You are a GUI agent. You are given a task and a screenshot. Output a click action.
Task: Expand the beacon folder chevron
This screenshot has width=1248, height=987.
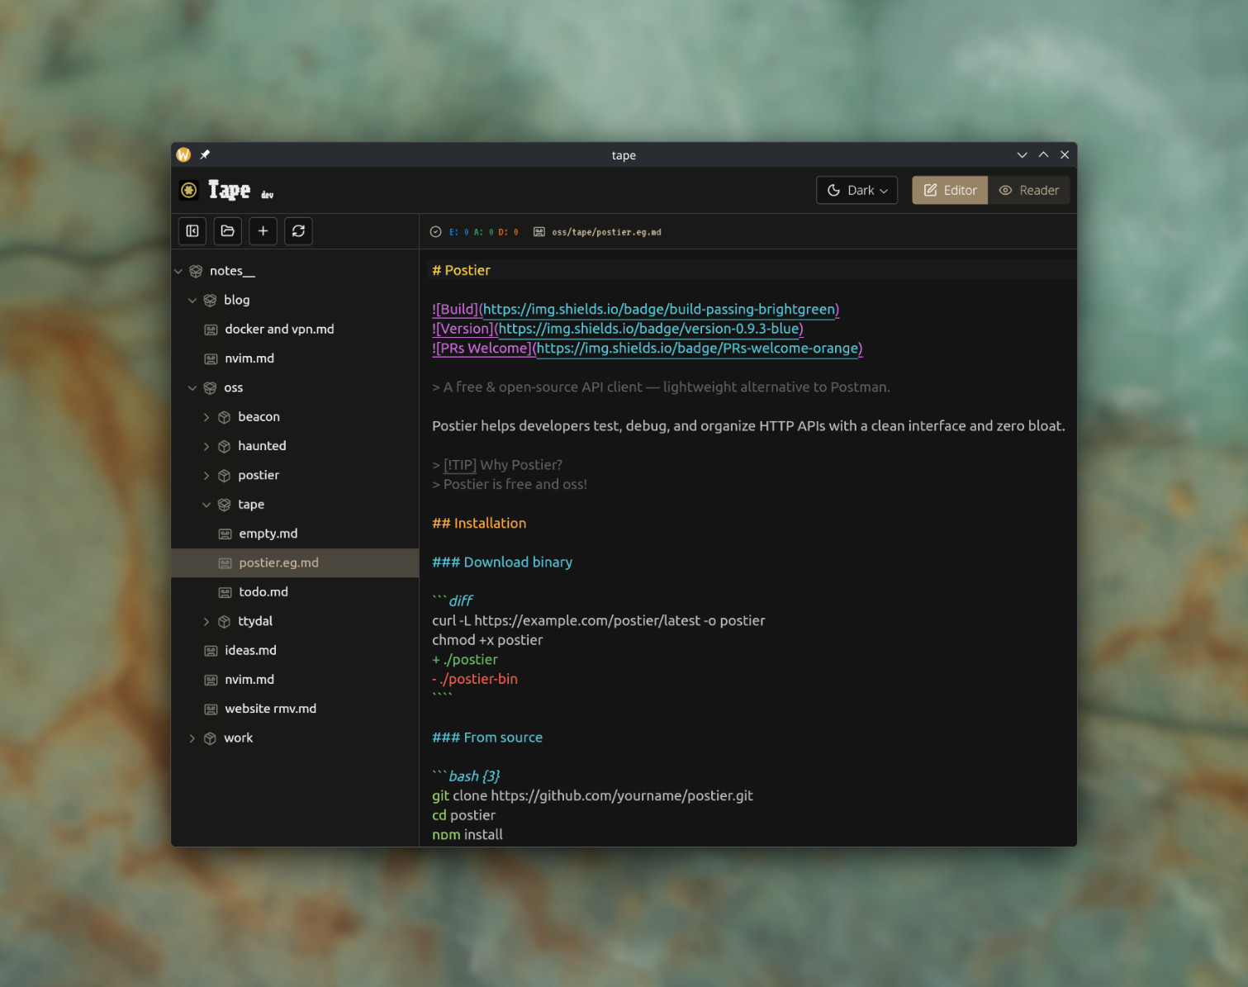pyautogui.click(x=206, y=417)
